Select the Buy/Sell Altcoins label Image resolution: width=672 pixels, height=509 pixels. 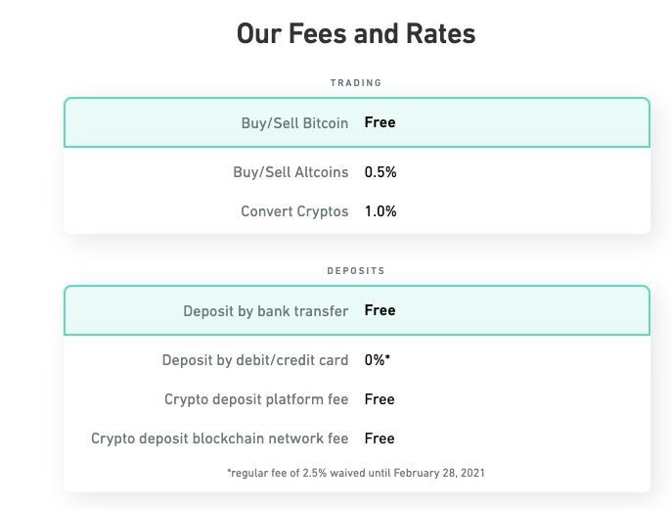click(291, 172)
